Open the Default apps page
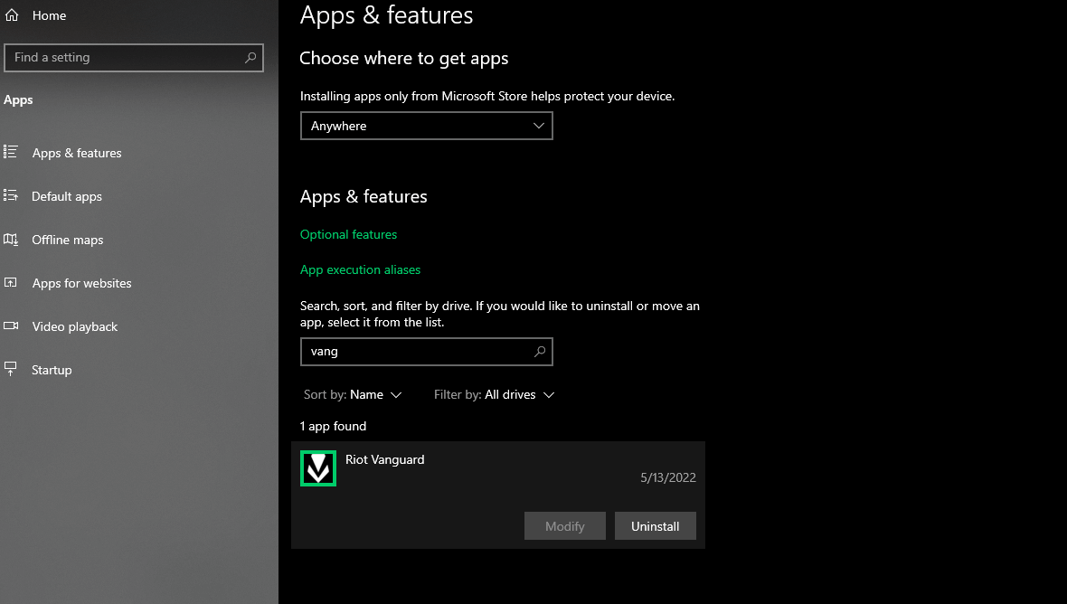Viewport: 1067px width, 604px height. (x=67, y=196)
